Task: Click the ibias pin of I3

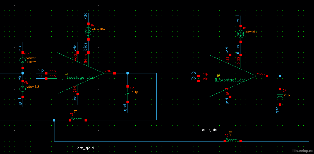Action: coord(88,52)
